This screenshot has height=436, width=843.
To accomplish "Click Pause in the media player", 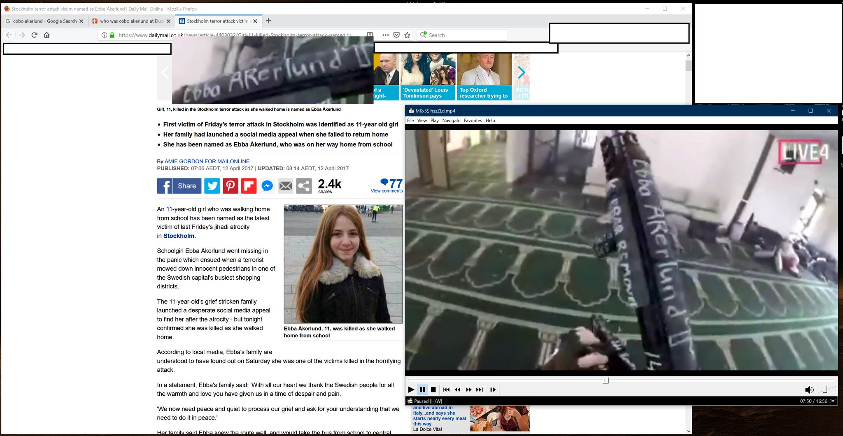I will (x=422, y=390).
